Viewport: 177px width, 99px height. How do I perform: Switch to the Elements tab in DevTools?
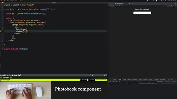pyautogui.click(x=115, y=79)
